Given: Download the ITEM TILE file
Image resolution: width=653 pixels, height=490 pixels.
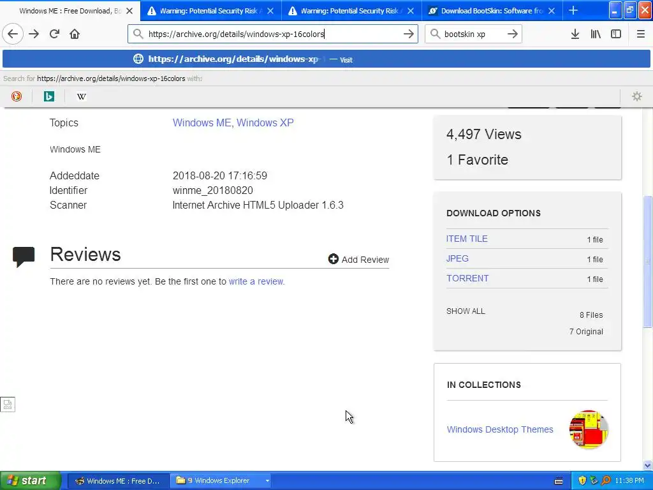Looking at the screenshot, I should click(x=467, y=239).
